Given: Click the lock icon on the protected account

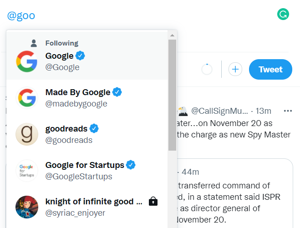Looking at the screenshot, I should [x=153, y=201].
